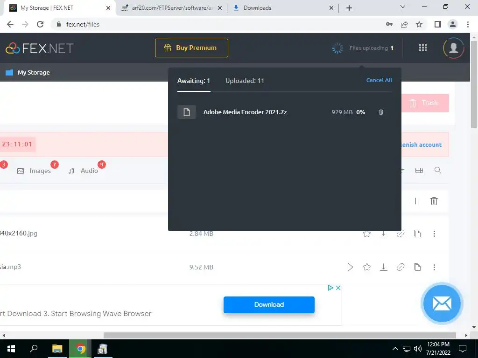Click the pause icon in the selection bar
The width and height of the screenshot is (478, 358).
(417, 201)
